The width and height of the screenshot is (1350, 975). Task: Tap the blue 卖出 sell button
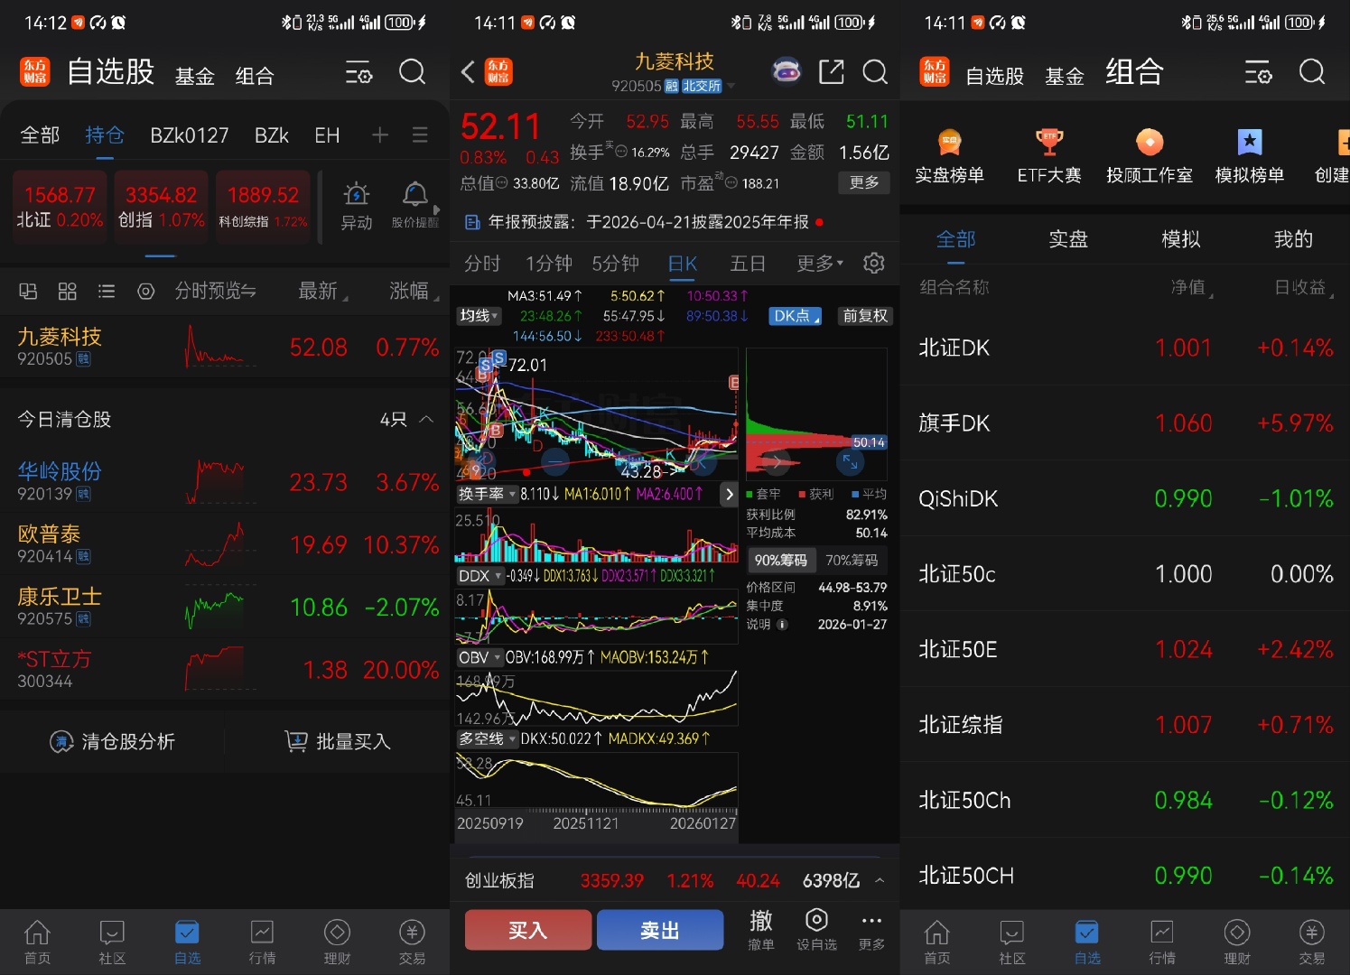pyautogui.click(x=660, y=930)
